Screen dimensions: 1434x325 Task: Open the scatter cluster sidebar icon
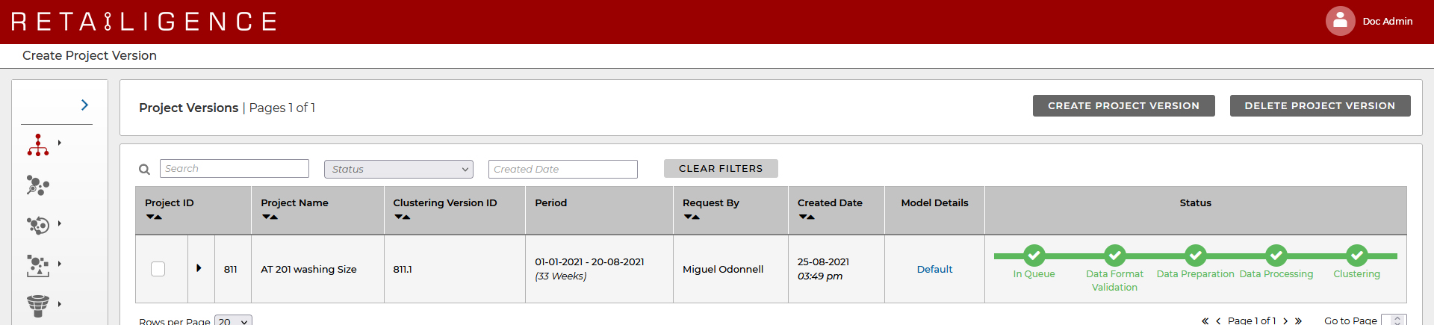38,265
